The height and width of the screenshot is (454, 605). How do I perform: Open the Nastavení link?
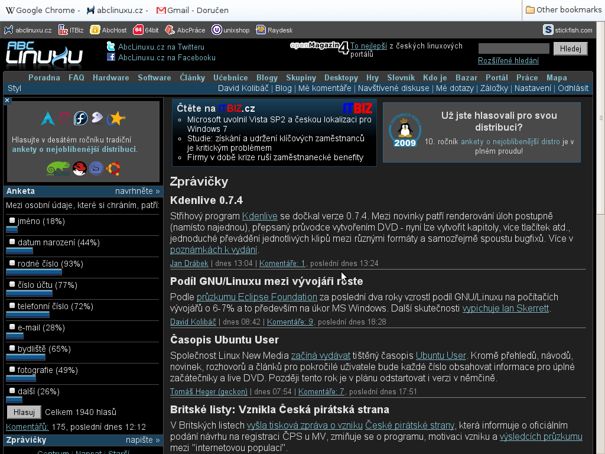[x=532, y=89]
